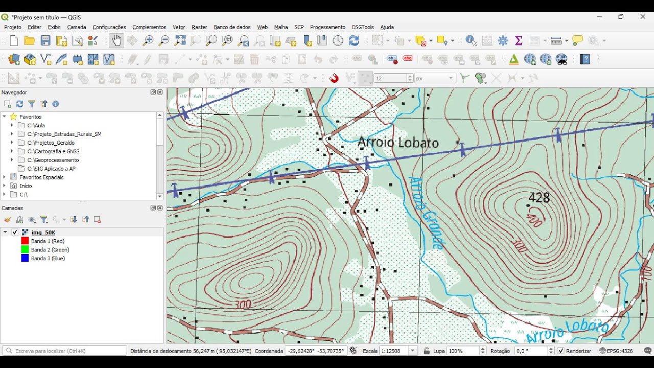Click the Banda 1 (Red) swatch
The image size is (654, 368).
(25, 241)
